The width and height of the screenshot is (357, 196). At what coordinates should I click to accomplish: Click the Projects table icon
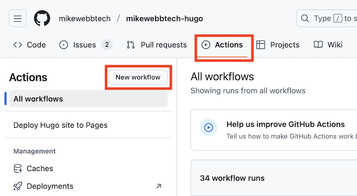point(261,45)
